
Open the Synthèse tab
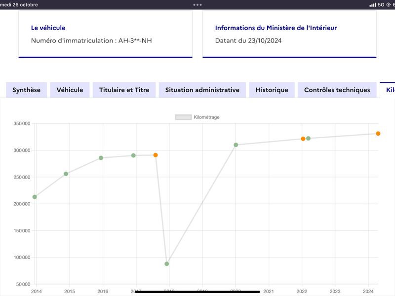coord(27,90)
